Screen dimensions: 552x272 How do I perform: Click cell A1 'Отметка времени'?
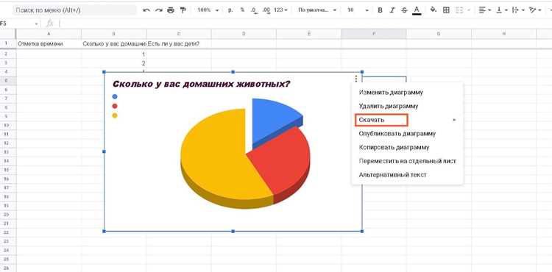49,44
